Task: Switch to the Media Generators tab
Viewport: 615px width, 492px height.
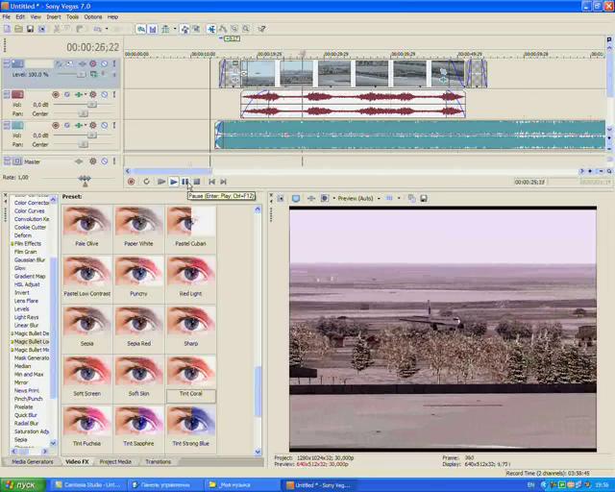Action: 32,462
